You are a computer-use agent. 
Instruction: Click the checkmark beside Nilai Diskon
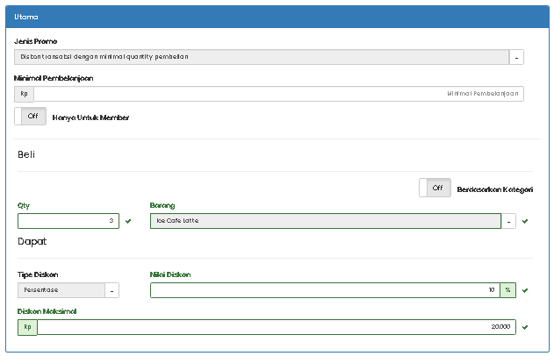pyautogui.click(x=525, y=290)
